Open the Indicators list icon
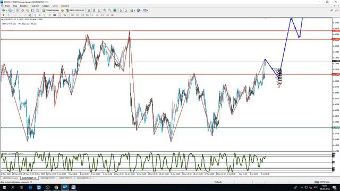340x191 pixels. [132, 10]
